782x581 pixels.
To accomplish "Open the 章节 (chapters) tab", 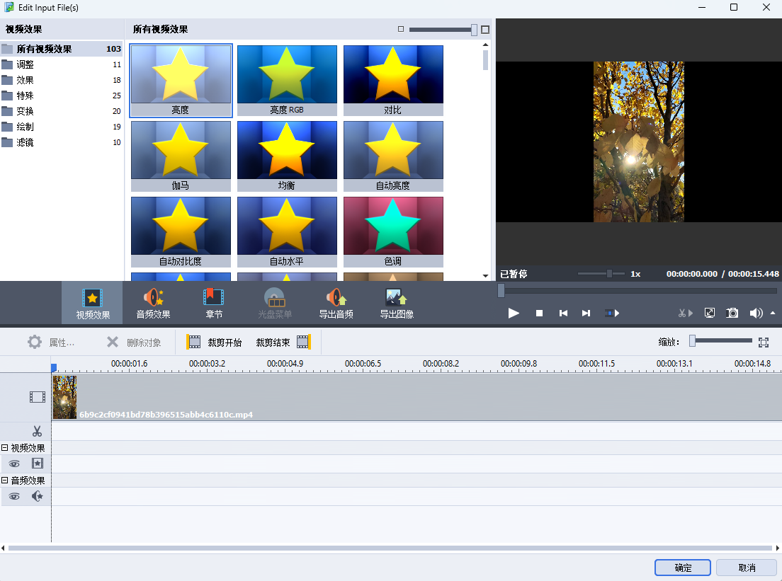I will (x=213, y=304).
